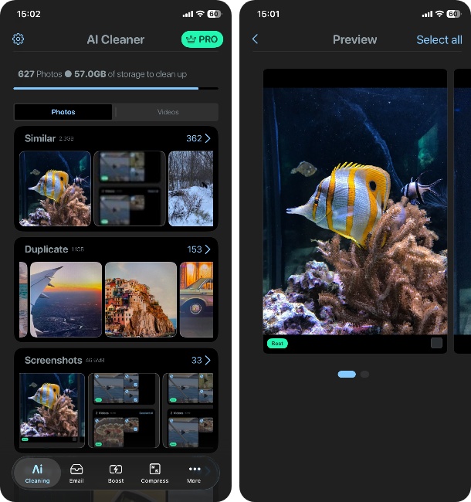
Task: Open the Boost tab
Action: tap(116, 473)
